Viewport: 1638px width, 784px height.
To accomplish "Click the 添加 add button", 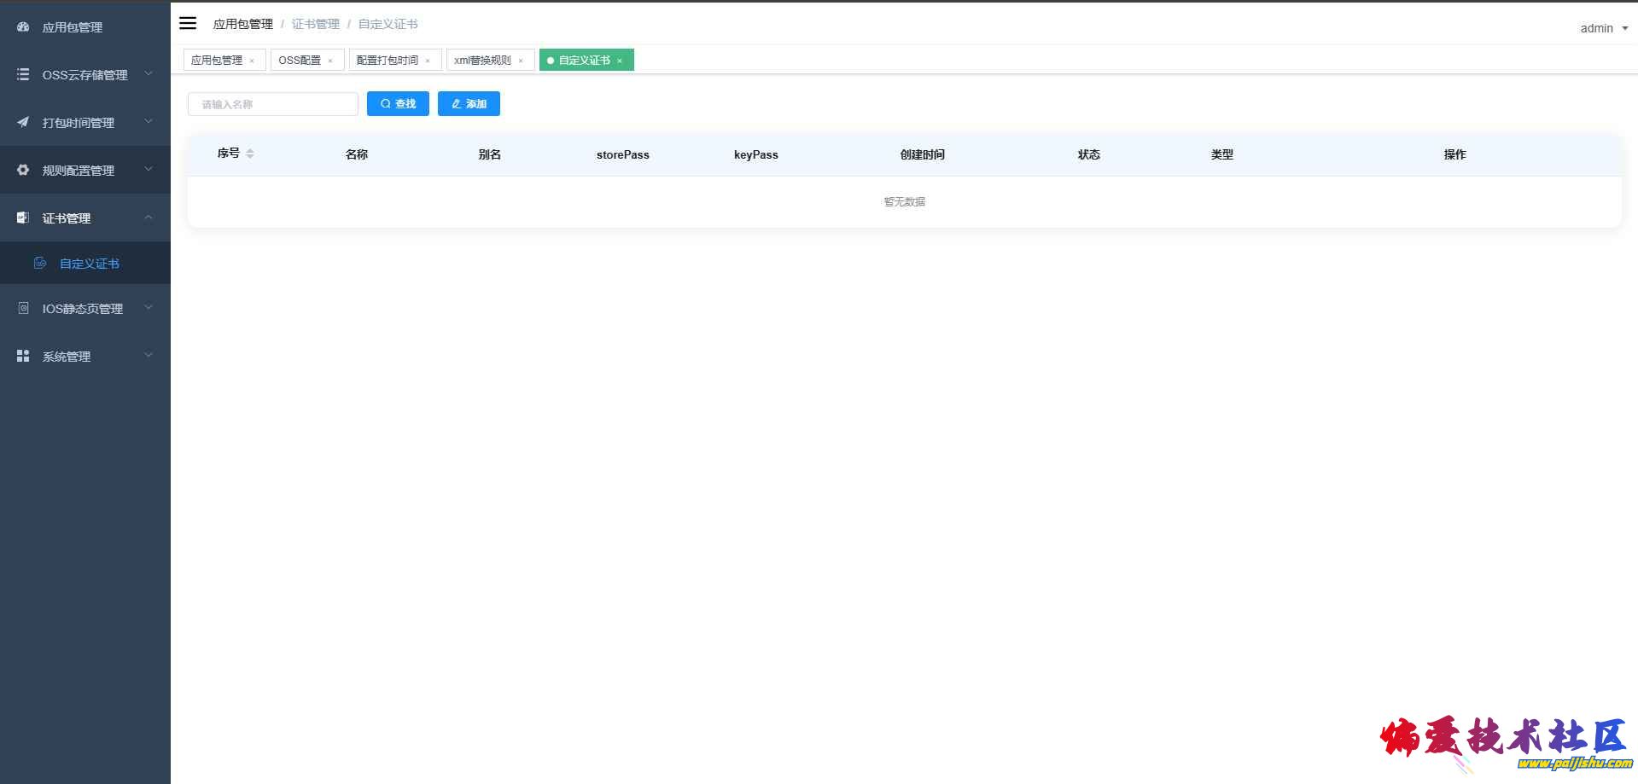I will [x=469, y=104].
